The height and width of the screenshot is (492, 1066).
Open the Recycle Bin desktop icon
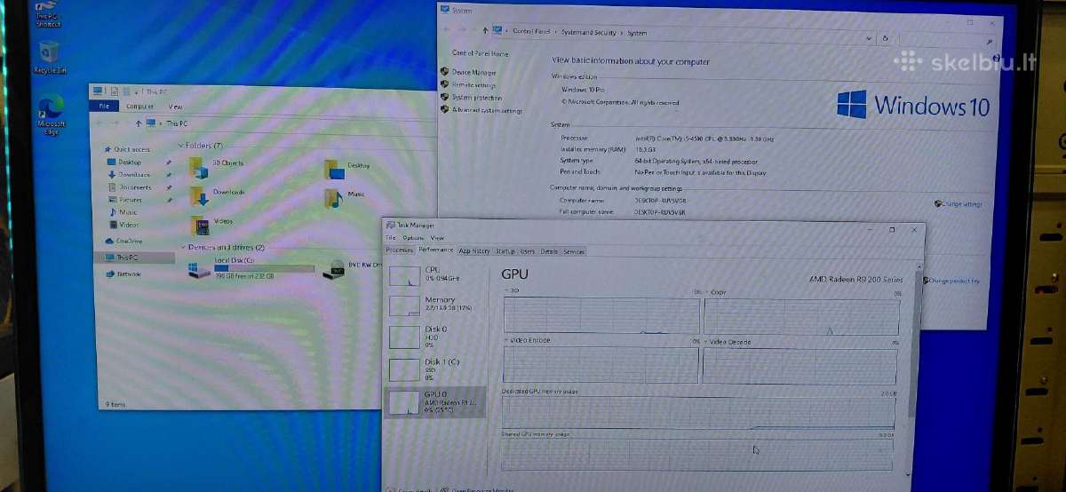(x=49, y=55)
